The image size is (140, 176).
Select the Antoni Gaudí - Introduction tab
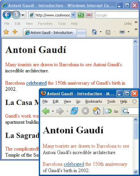50,33
